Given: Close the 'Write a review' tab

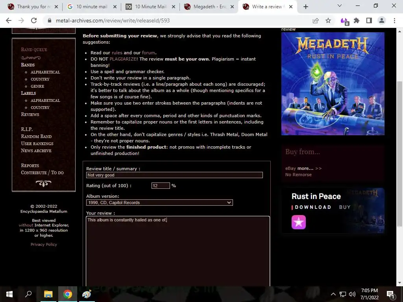Looking at the screenshot, I should (x=291, y=7).
